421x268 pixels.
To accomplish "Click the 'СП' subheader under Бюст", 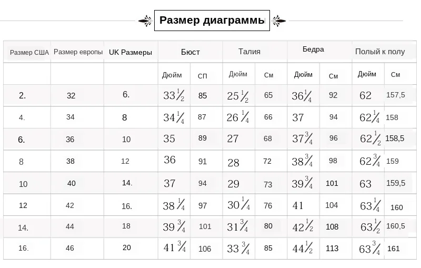I will click(x=203, y=76).
